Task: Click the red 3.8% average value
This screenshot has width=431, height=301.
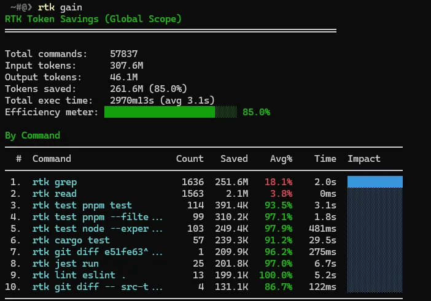Action: (x=281, y=194)
